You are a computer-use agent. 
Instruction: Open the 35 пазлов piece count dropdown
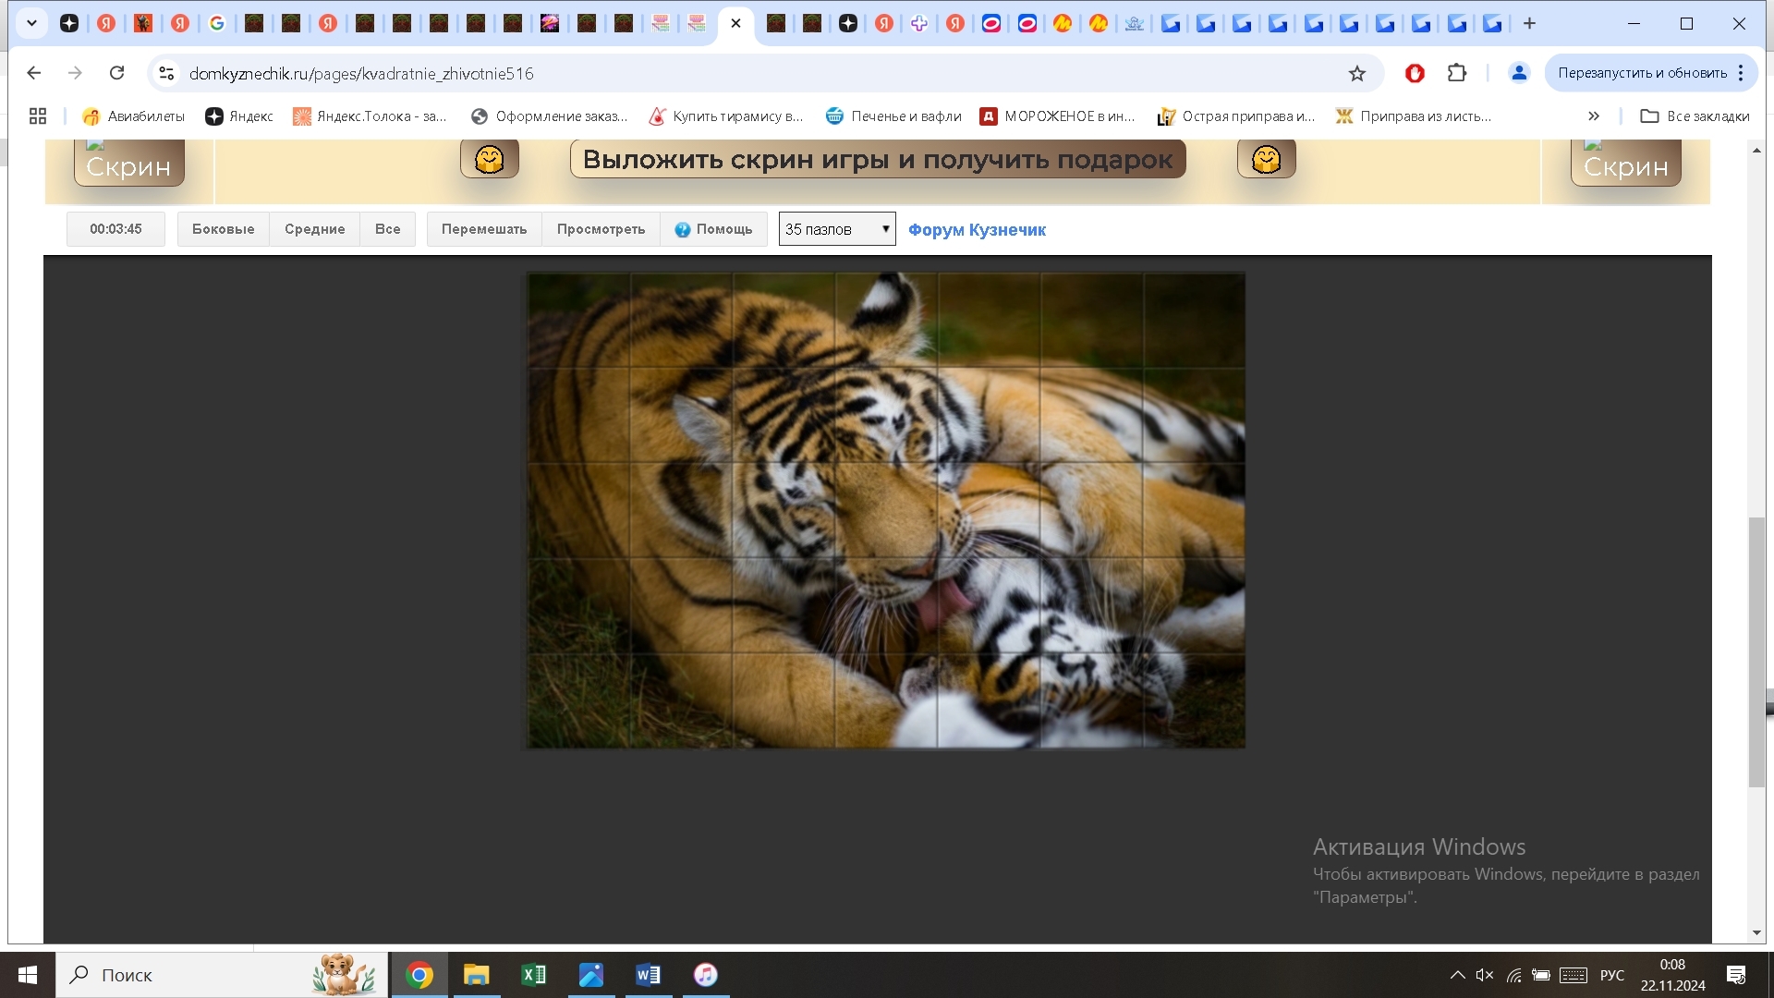837,229
